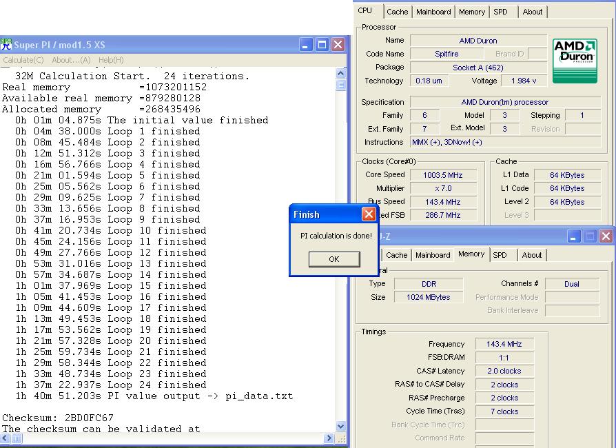Screen dimensions: 616x448
Task: Click the L1 Data '64 KBytes' value
Action: click(567, 175)
